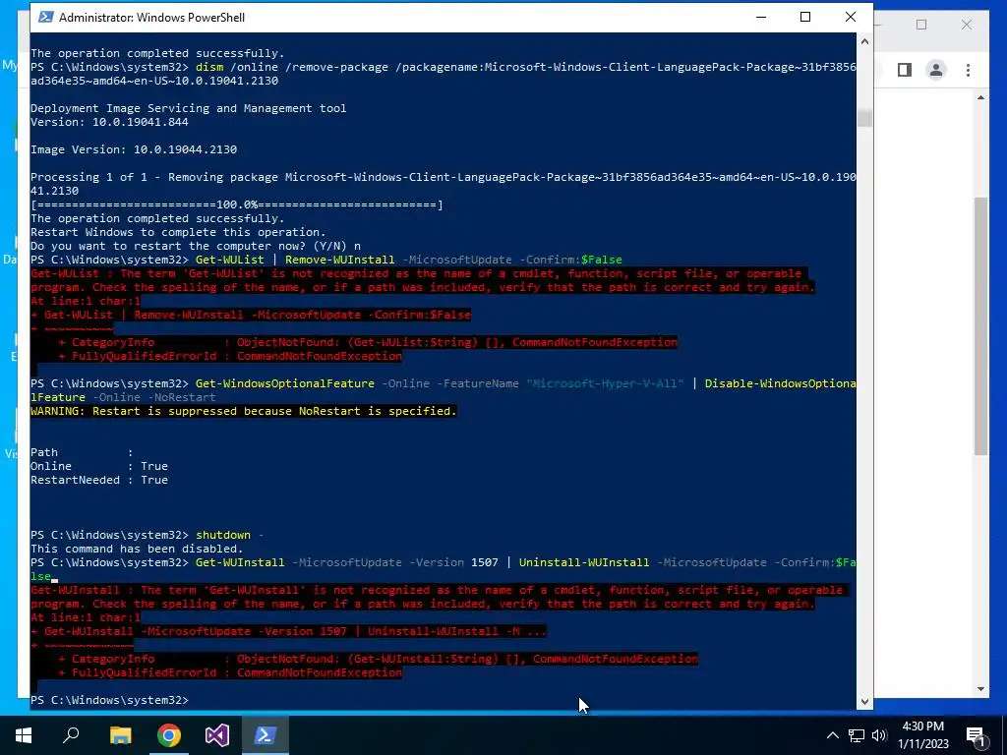Click the PowerShell scrollbar thumb
The image size is (1007, 755).
tap(864, 118)
